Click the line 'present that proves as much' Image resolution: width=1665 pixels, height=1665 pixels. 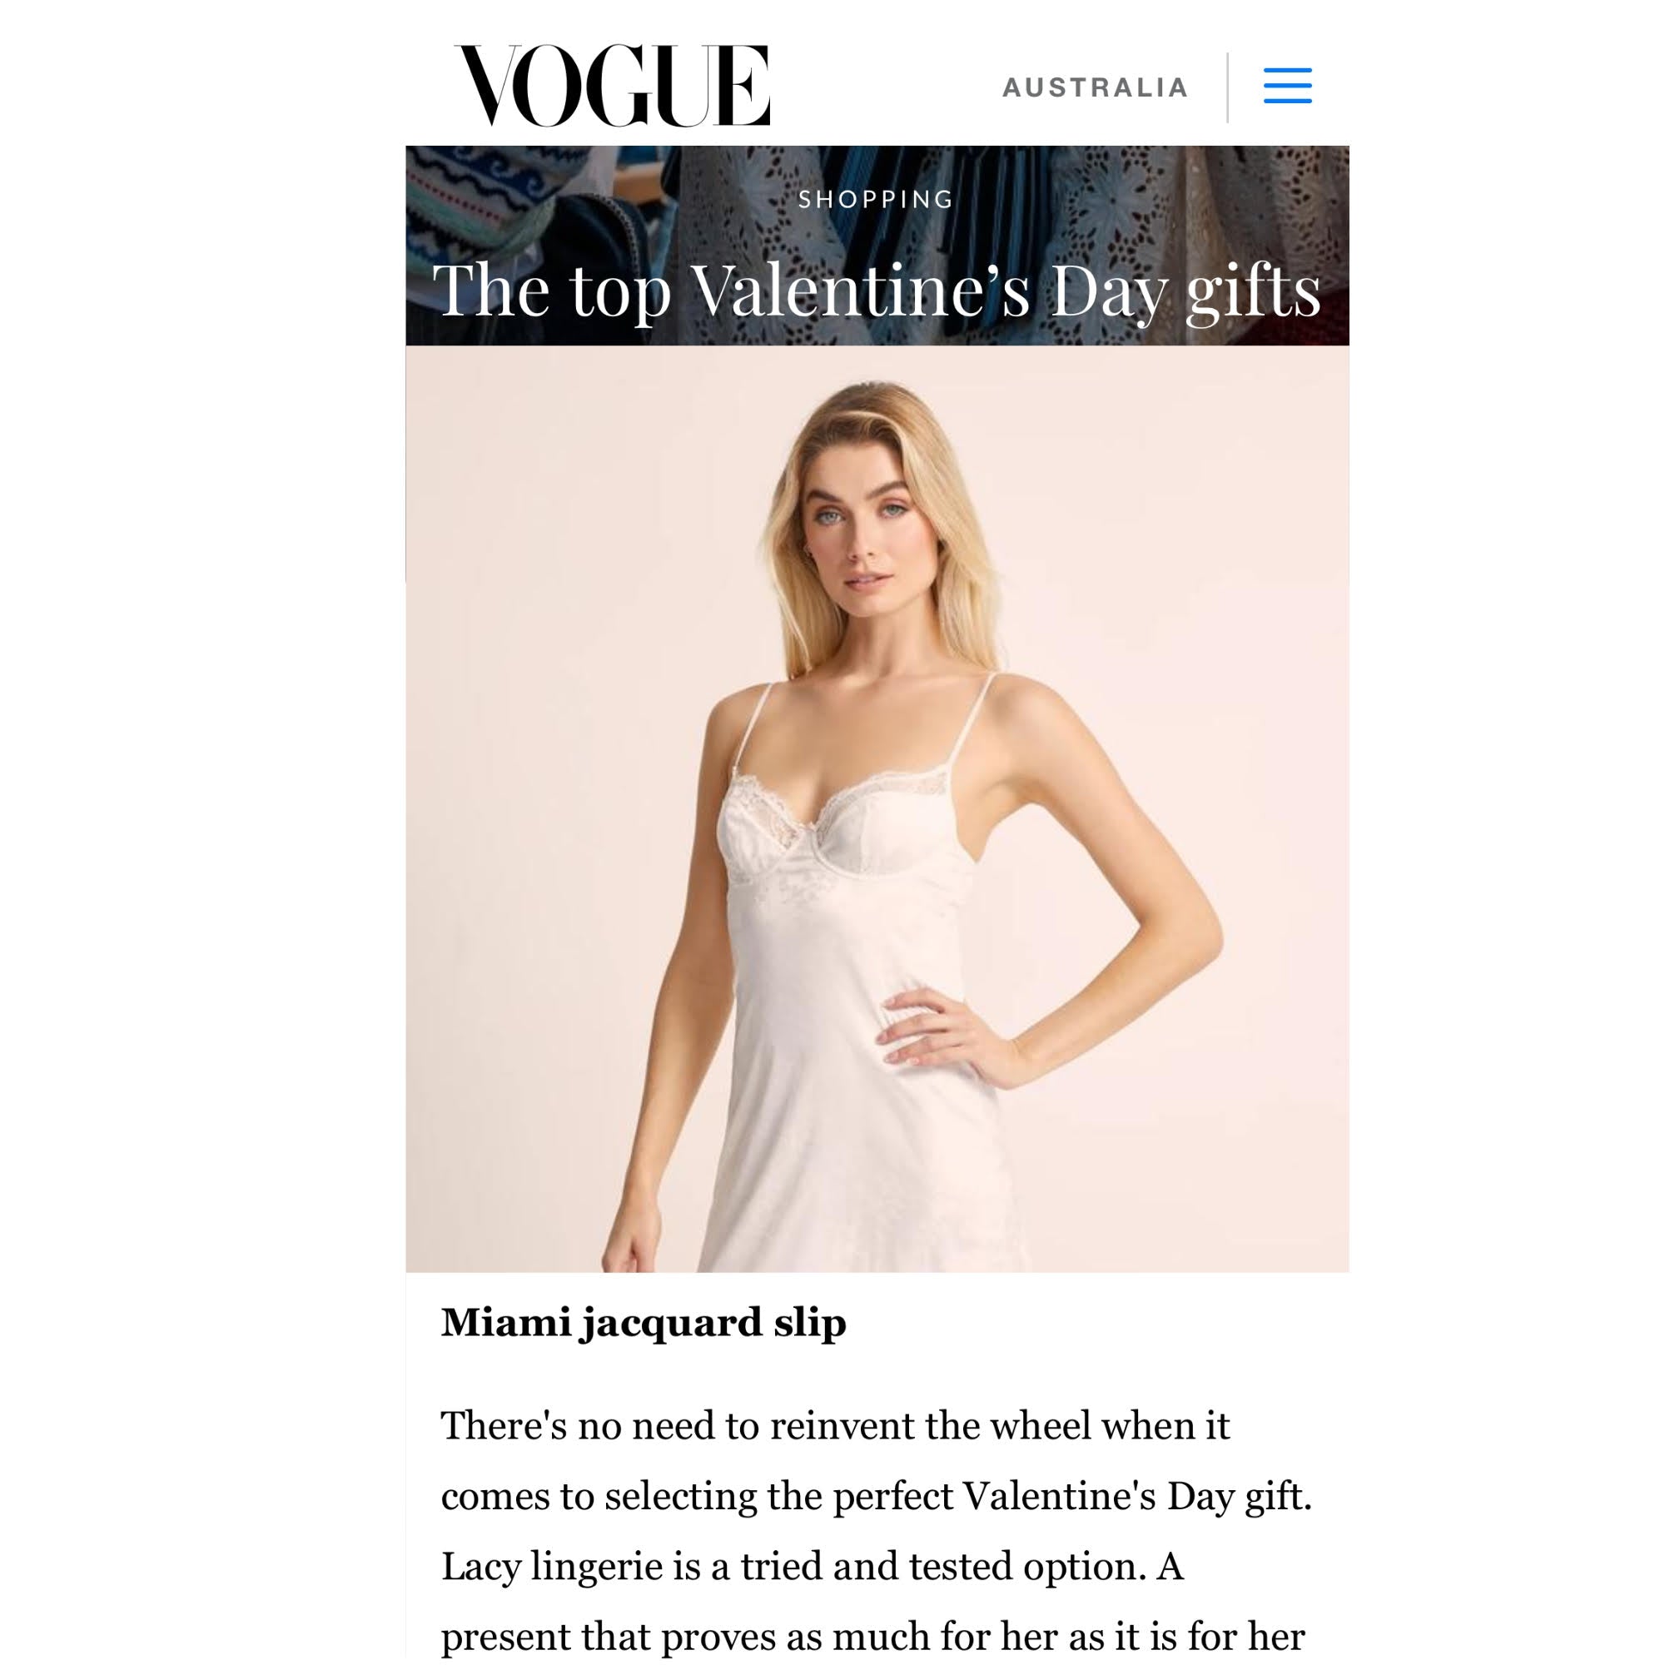(x=873, y=1636)
